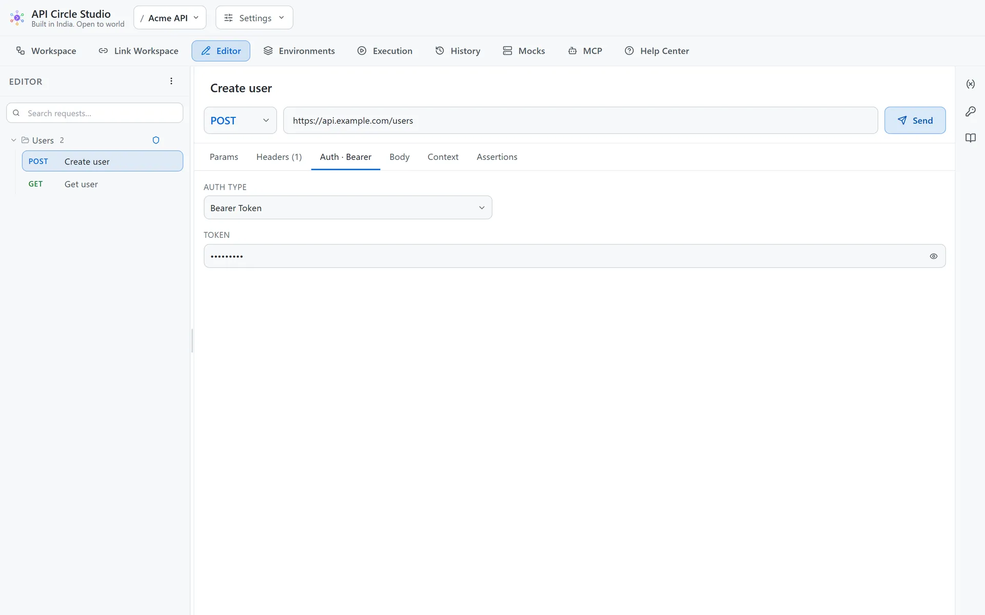The height and width of the screenshot is (615, 985).
Task: Click the play icon on Execution
Action: (x=362, y=51)
